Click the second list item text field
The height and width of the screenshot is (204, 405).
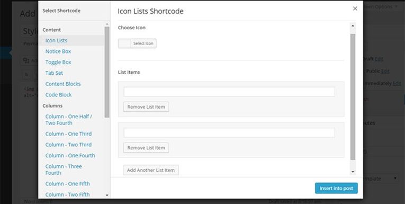pos(229,132)
